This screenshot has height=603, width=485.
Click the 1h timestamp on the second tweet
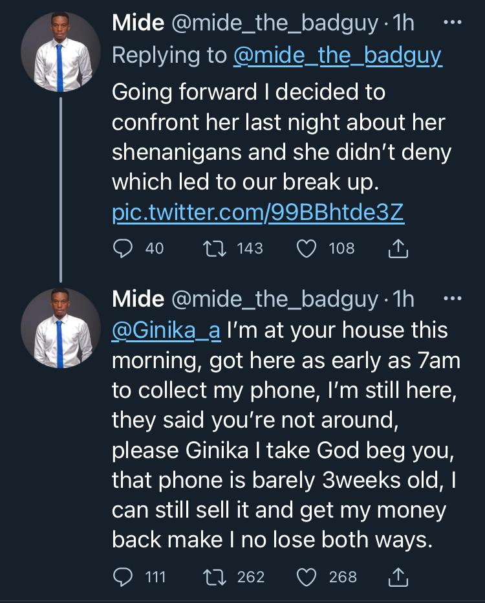pos(404,300)
